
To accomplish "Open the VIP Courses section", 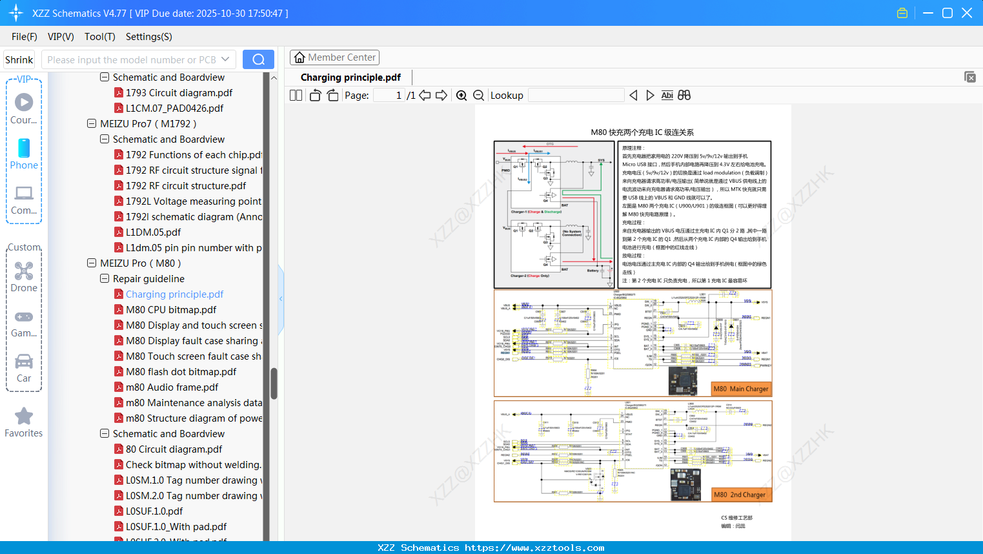I will (x=24, y=108).
